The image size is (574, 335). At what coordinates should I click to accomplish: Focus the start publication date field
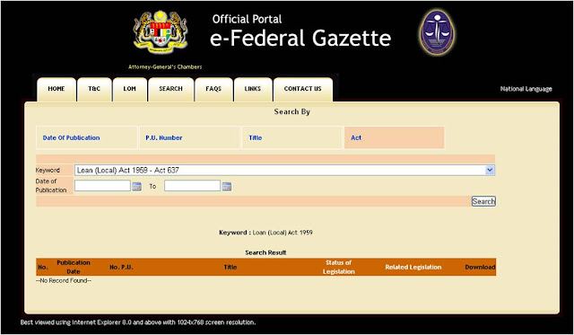(102, 185)
